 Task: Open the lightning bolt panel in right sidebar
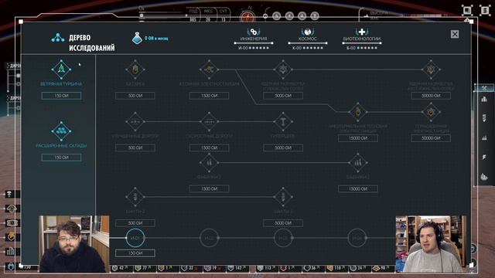point(484,157)
